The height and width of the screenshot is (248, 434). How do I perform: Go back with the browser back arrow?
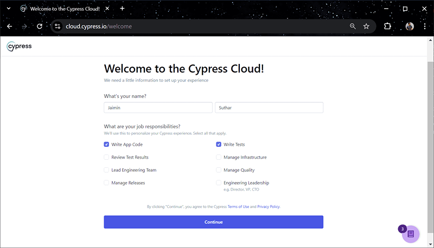click(x=10, y=26)
